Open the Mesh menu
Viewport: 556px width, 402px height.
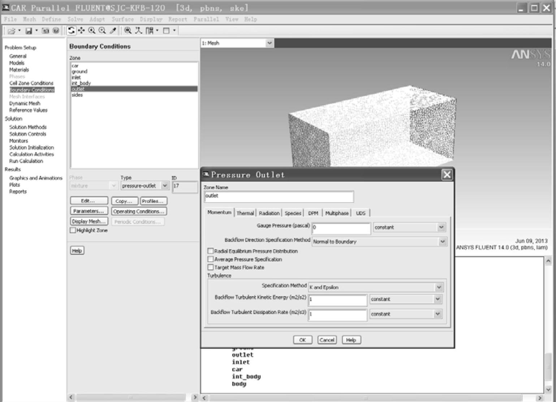click(x=29, y=19)
